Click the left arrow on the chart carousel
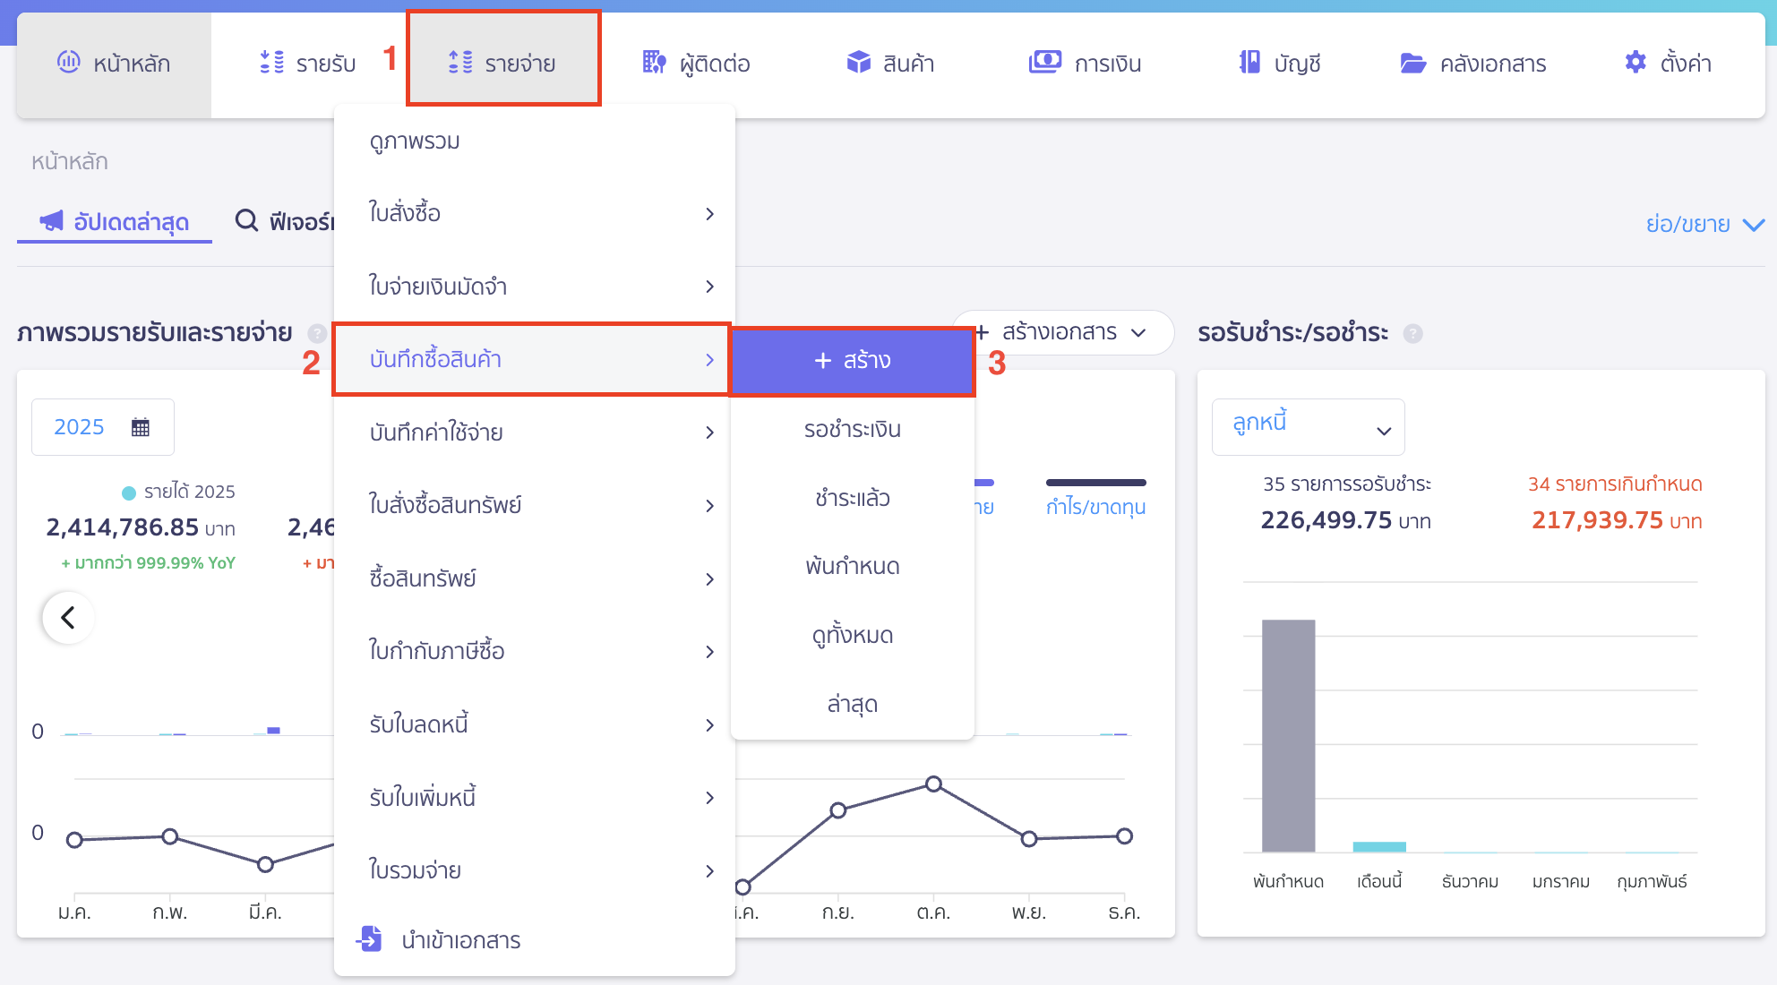The height and width of the screenshot is (985, 1777). (x=67, y=618)
